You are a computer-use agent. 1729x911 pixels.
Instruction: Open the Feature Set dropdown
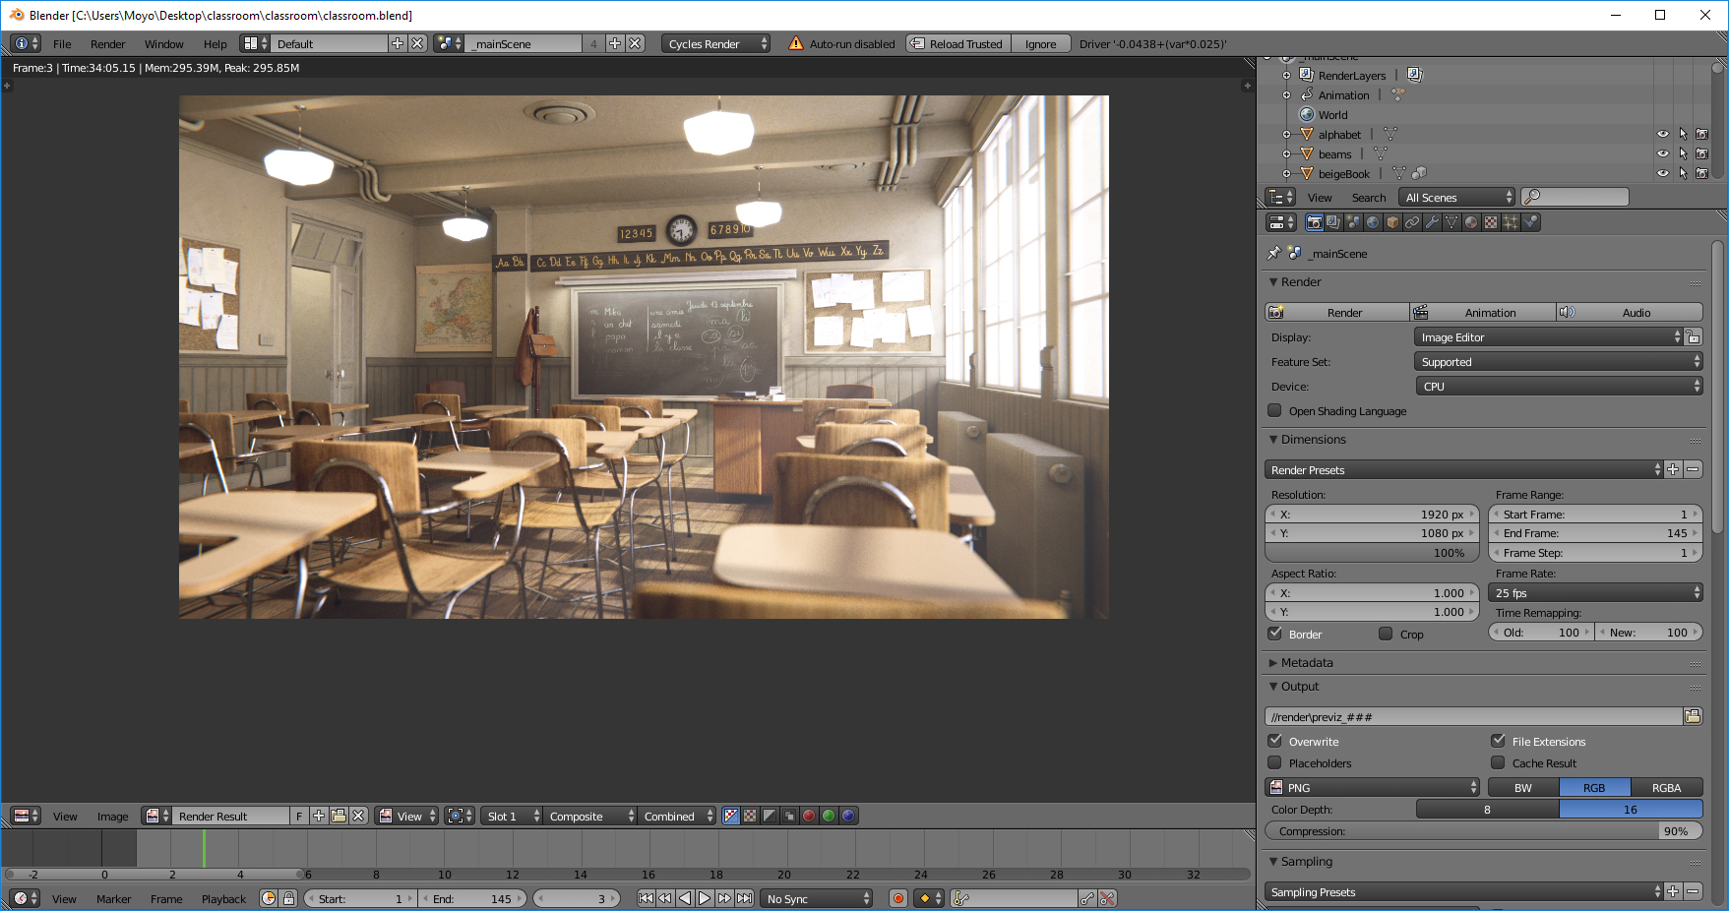[1559, 362]
